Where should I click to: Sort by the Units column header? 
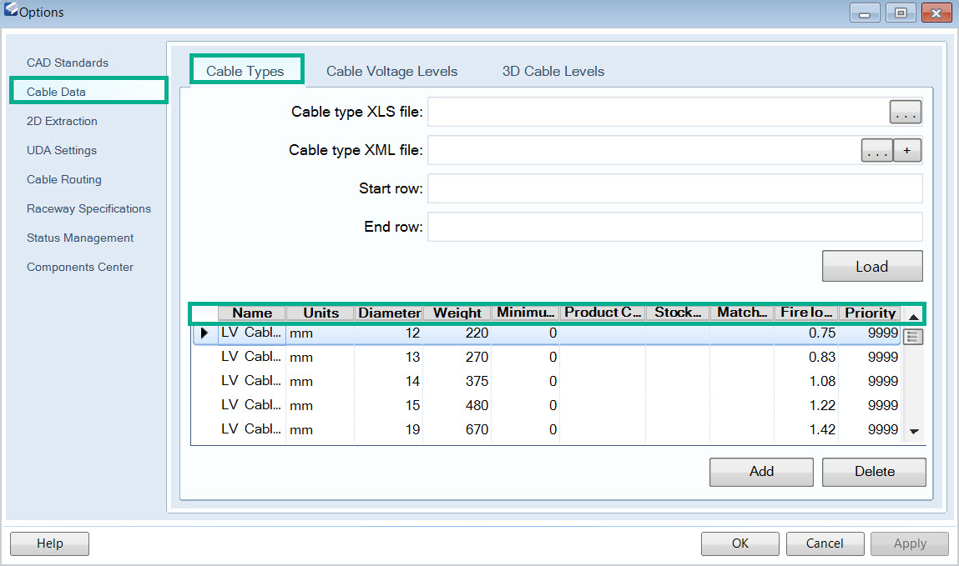click(x=321, y=313)
